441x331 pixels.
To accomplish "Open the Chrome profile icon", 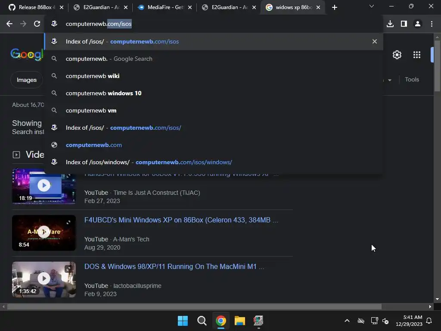I will [x=418, y=24].
